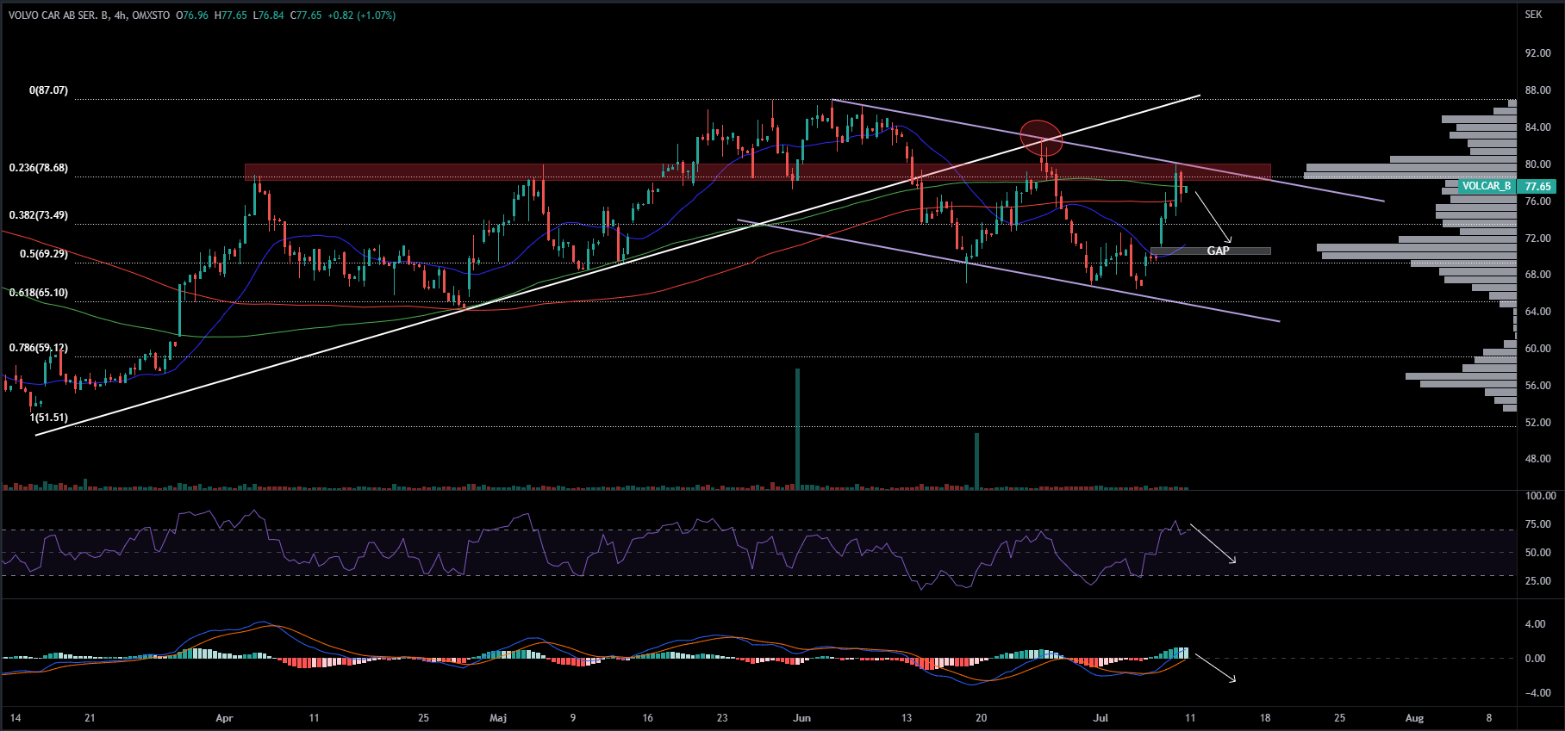Click the 4h interval in chart legend

click(120, 15)
